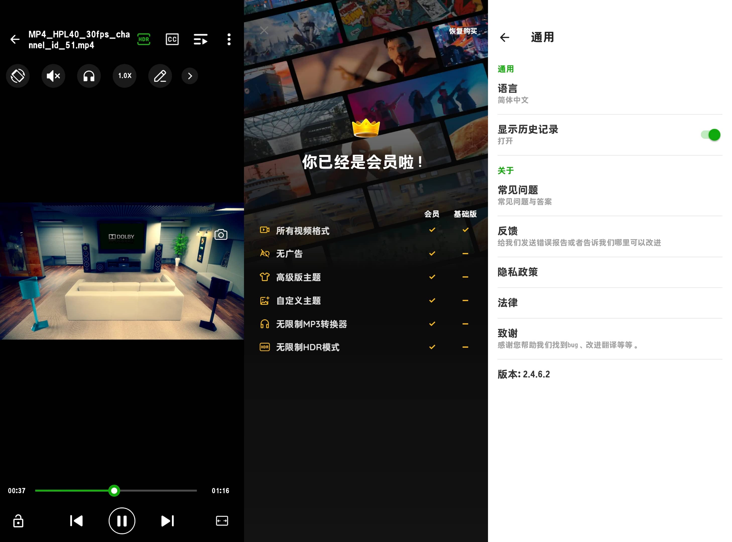Click the 00:37 elapsed time label
This screenshot has width=732, height=542.
point(17,491)
